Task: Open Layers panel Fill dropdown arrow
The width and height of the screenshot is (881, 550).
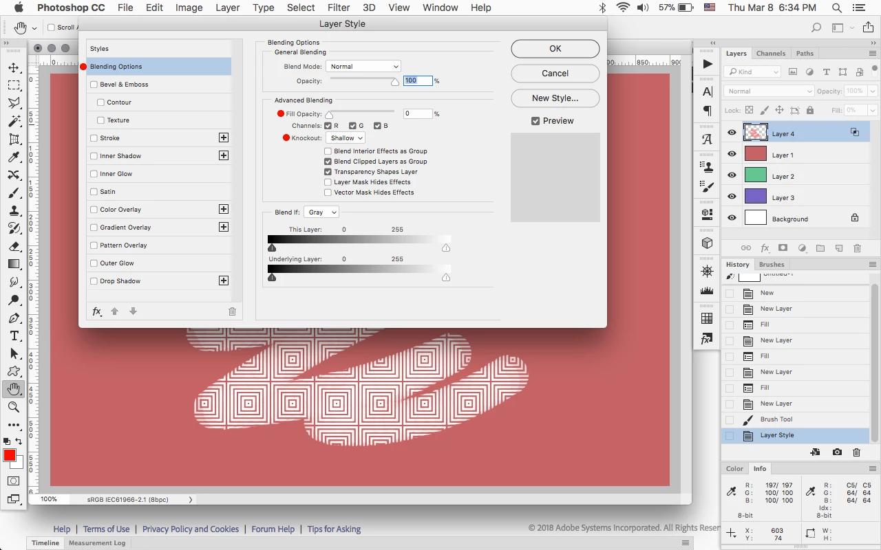Action: tap(873, 110)
